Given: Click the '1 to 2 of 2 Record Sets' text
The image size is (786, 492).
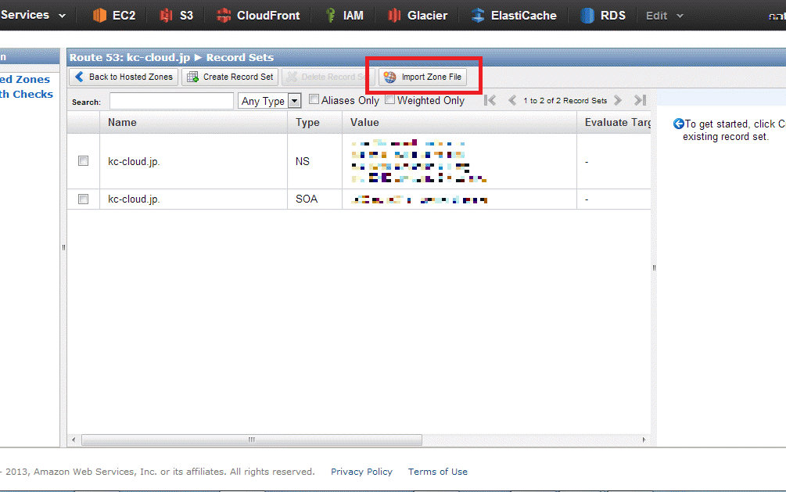Looking at the screenshot, I should 565,100.
